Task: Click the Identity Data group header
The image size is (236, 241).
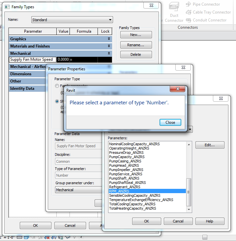Action: [x=28, y=88]
